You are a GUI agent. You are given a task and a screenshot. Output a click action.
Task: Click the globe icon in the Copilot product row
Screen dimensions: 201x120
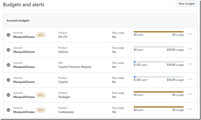(x=8, y=80)
